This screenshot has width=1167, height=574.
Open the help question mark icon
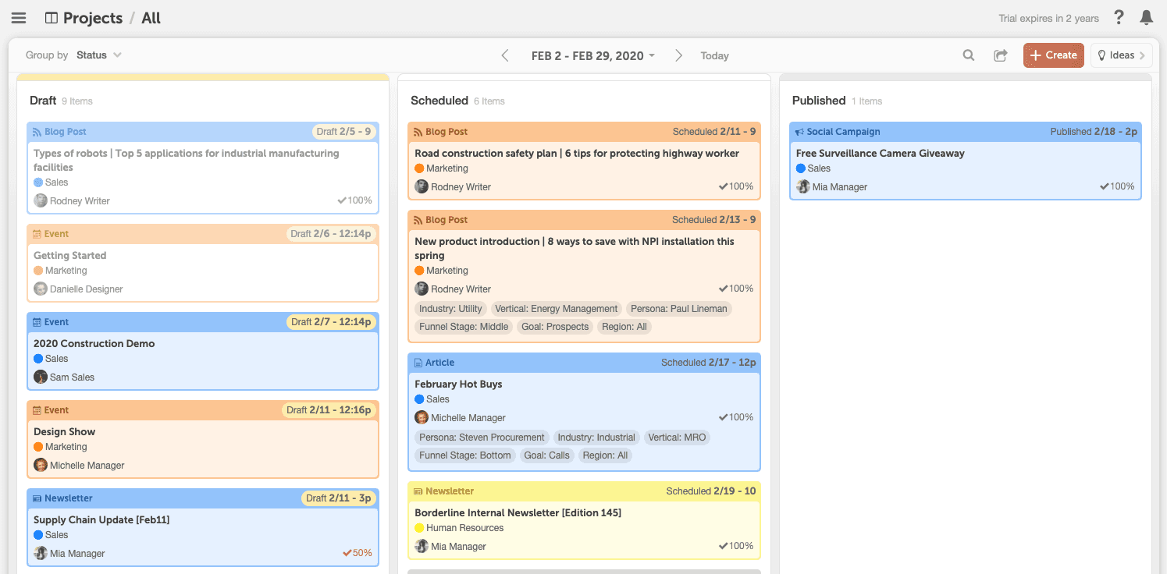1119,17
